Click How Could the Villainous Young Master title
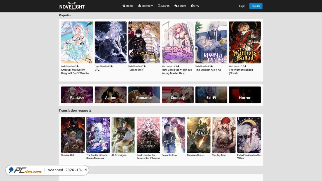 click(177, 71)
